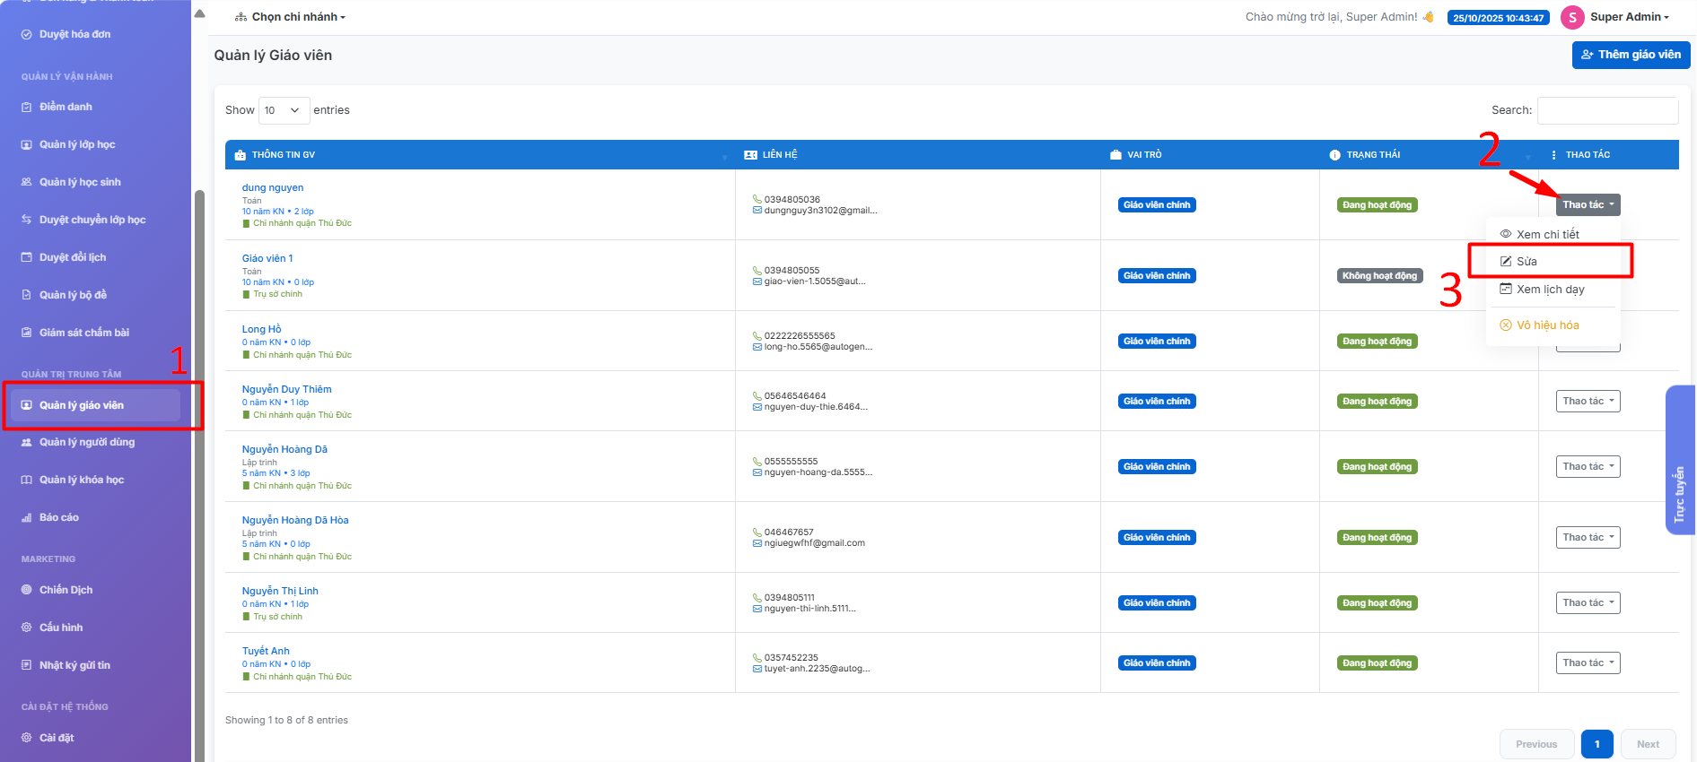Image resolution: width=1697 pixels, height=762 pixels.
Task: Sort by the THÔNG TIN GV column header
Action: (284, 155)
